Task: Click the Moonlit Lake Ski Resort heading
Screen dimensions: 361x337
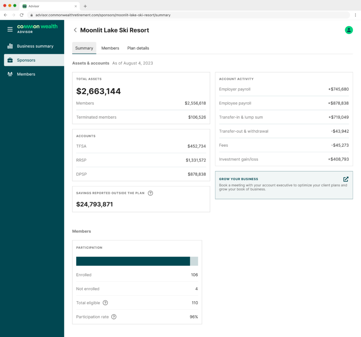Action: tap(115, 30)
